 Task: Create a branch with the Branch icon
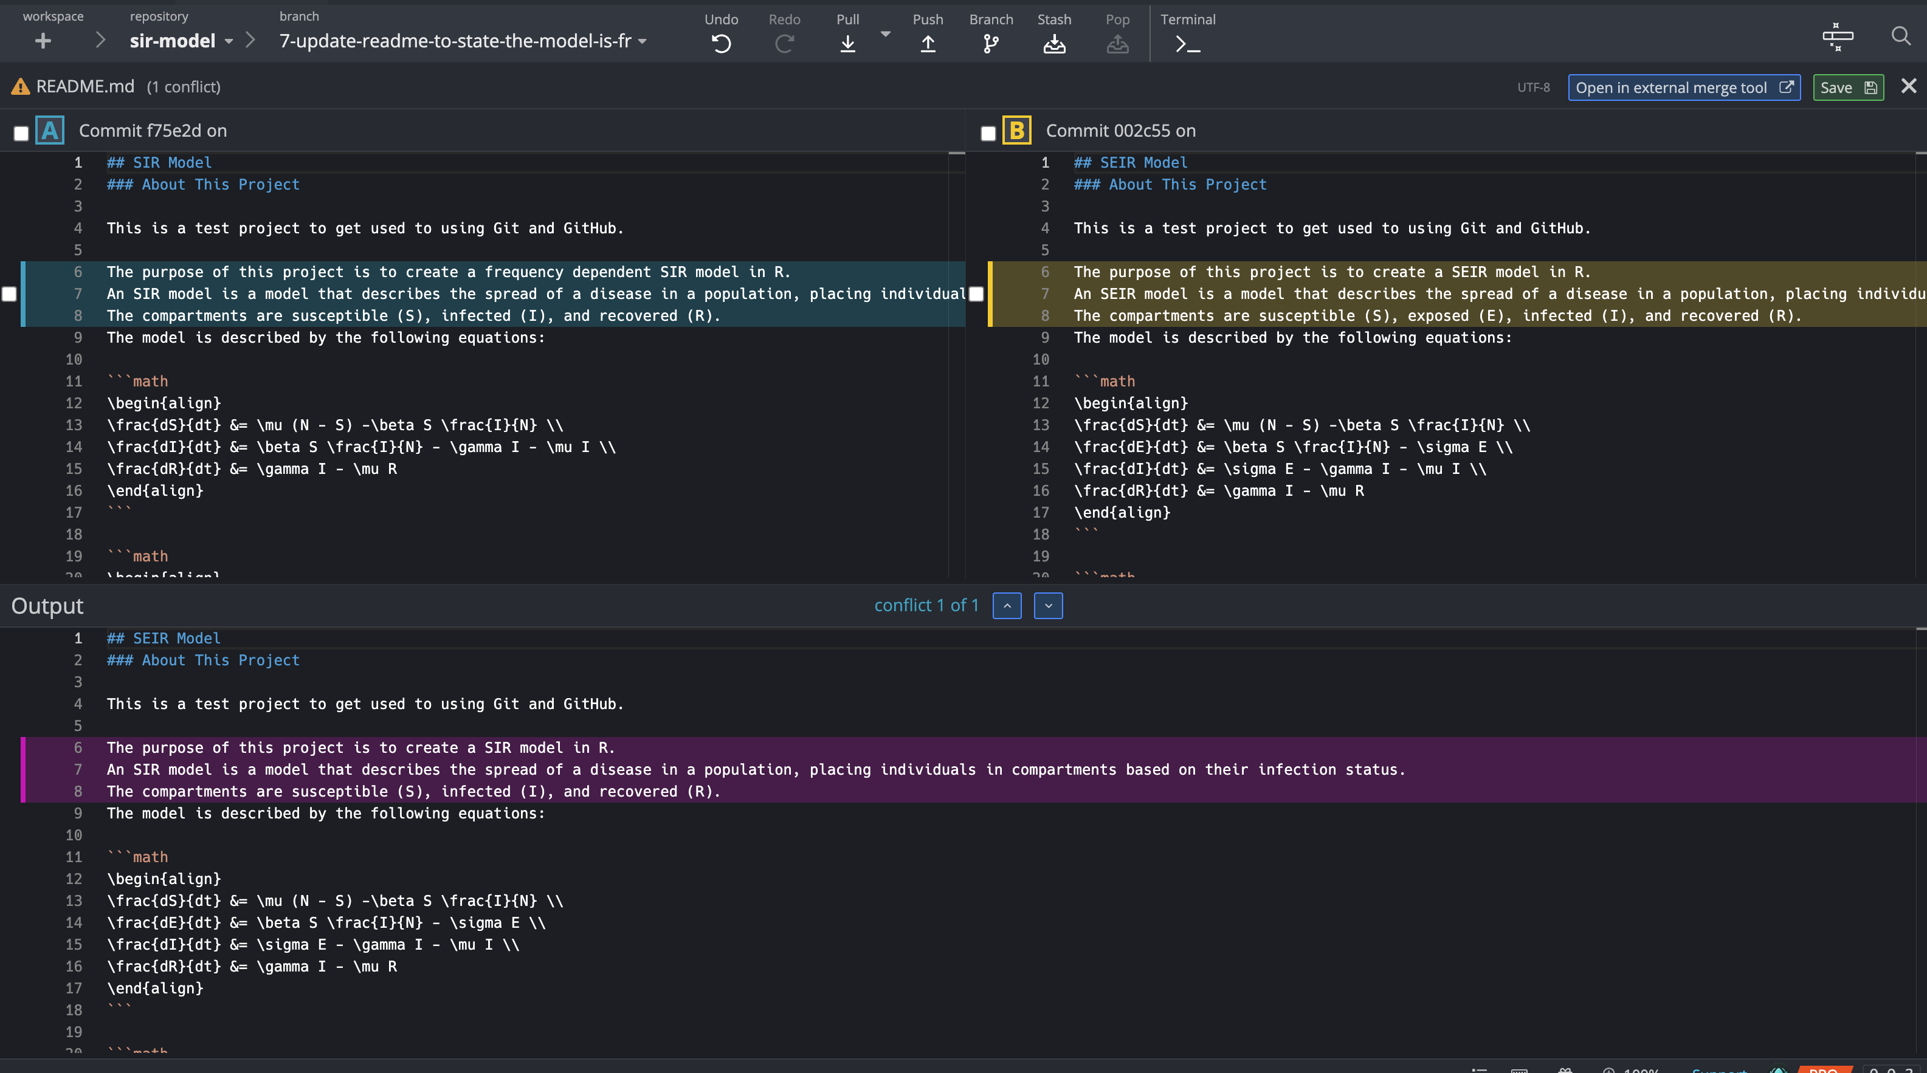click(990, 44)
